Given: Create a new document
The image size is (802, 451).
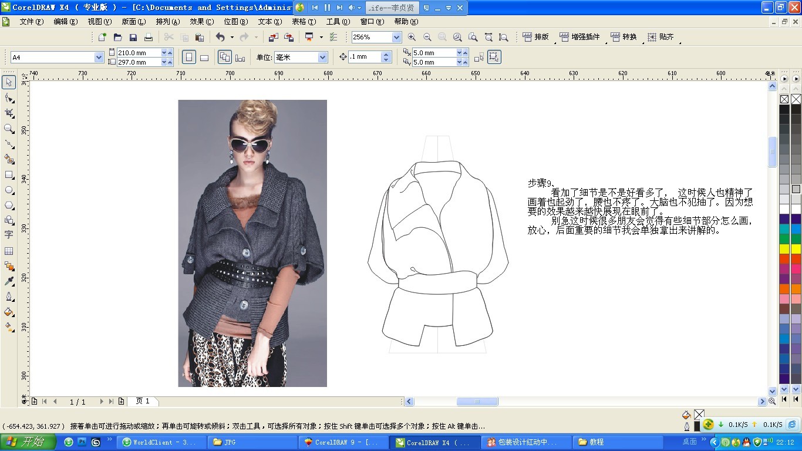Looking at the screenshot, I should click(102, 37).
